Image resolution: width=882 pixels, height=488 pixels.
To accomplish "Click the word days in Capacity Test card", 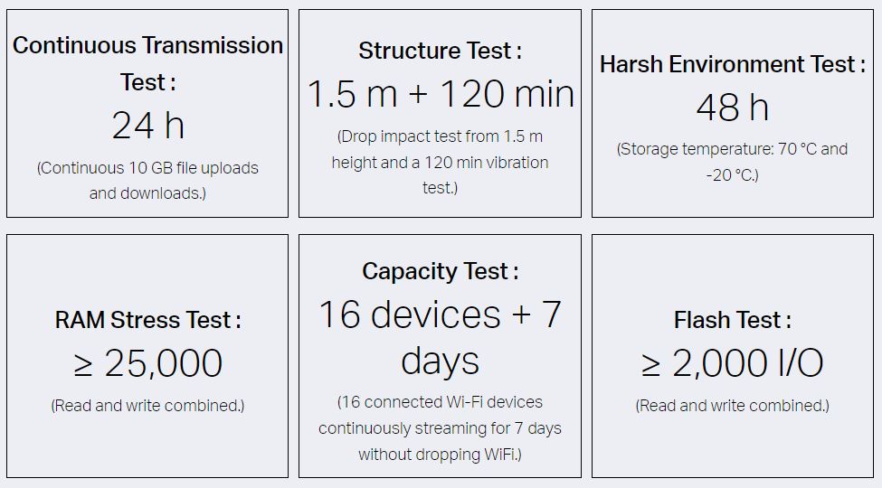I will tap(440, 361).
